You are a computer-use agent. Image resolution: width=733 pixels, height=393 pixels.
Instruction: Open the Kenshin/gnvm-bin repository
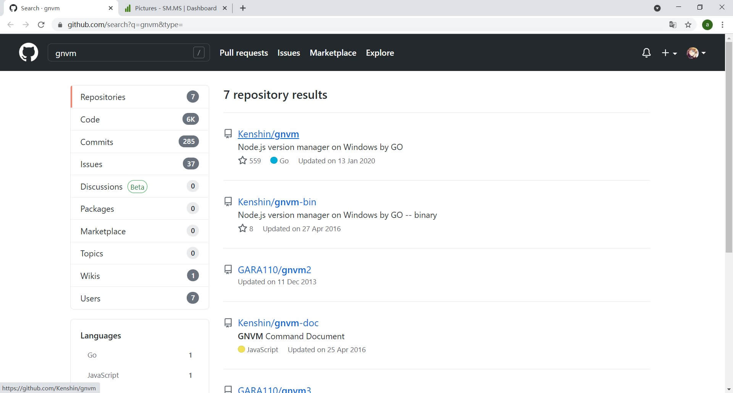click(277, 202)
